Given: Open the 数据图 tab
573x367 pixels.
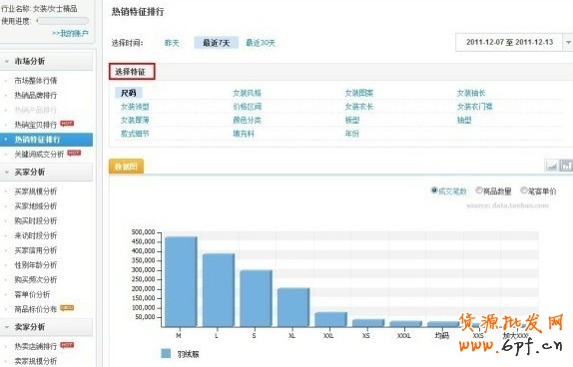Looking at the screenshot, I should [x=126, y=167].
